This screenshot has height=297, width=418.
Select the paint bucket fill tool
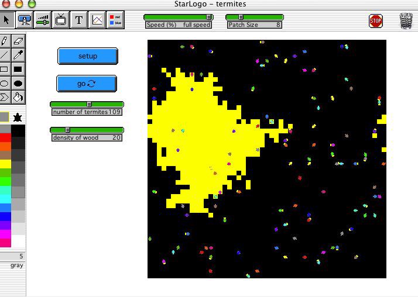[x=18, y=97]
